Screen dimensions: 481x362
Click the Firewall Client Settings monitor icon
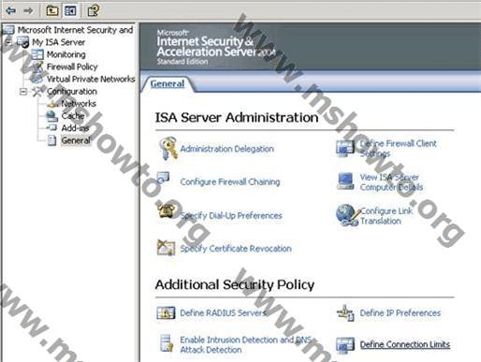click(345, 148)
